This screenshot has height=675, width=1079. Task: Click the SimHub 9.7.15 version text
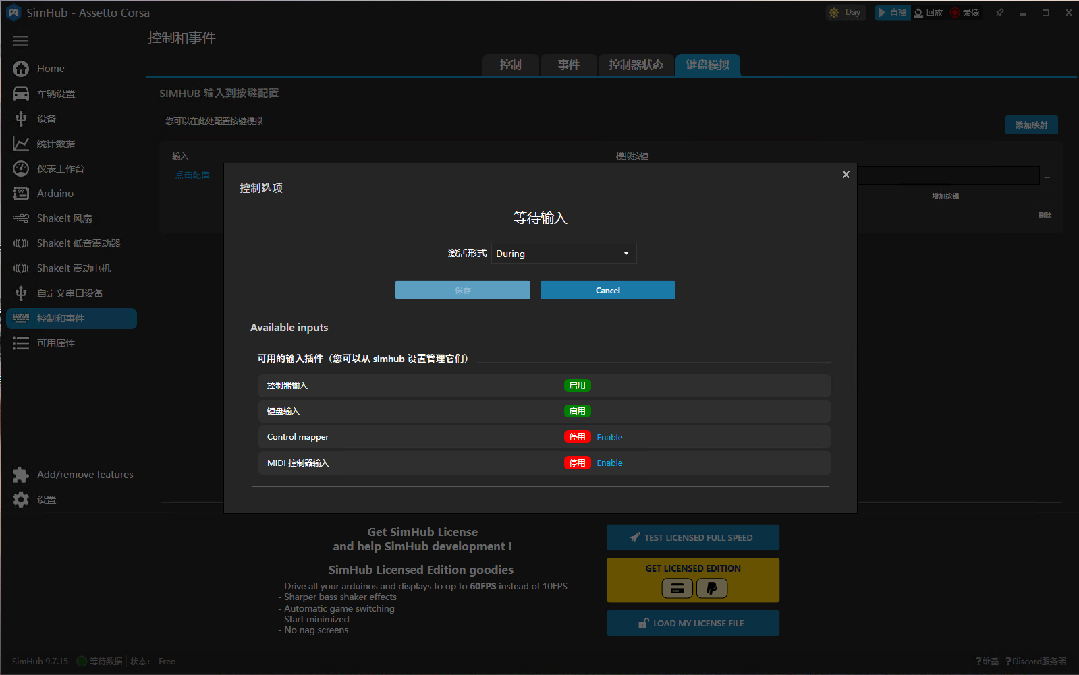click(x=40, y=662)
